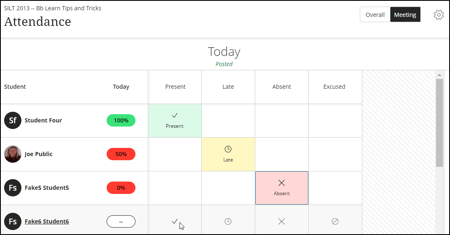450x235 pixels.
Task: Mark Fake6 Student6 excused with slash-circle icon
Action: click(x=335, y=221)
